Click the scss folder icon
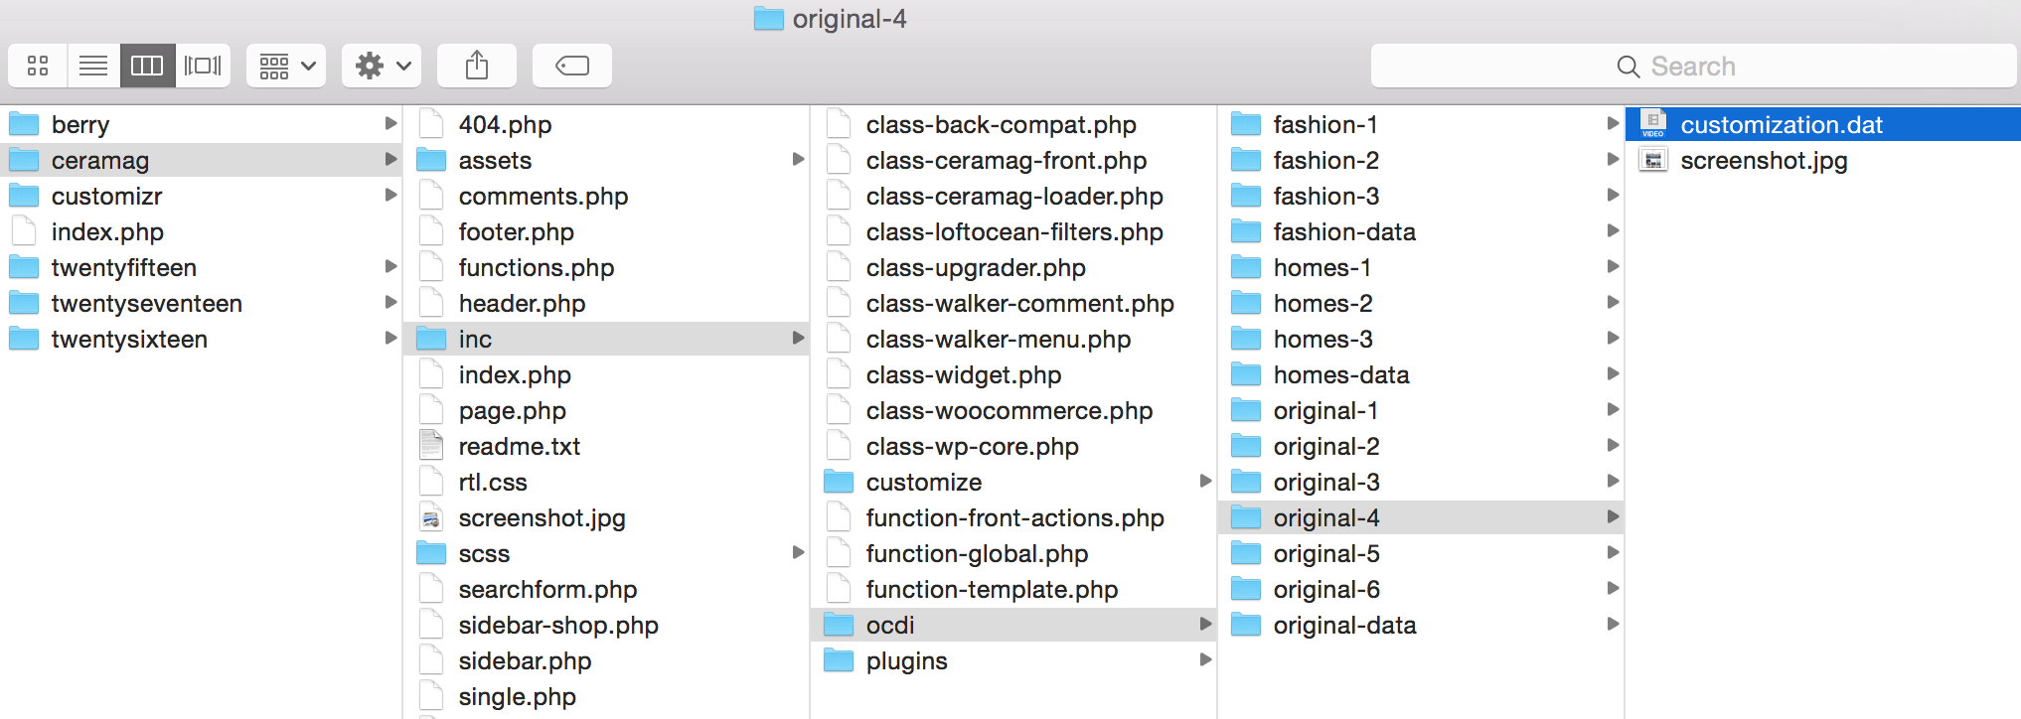The image size is (2021, 719). coord(431,553)
